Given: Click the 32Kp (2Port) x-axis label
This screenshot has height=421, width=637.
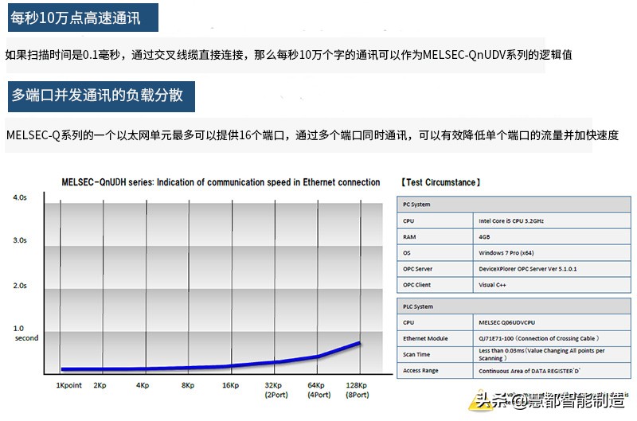Looking at the screenshot, I should click(x=276, y=390).
